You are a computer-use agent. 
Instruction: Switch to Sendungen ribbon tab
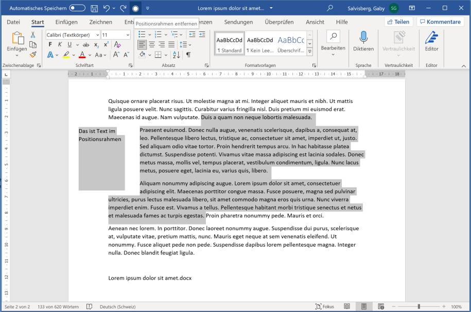pyautogui.click(x=238, y=22)
